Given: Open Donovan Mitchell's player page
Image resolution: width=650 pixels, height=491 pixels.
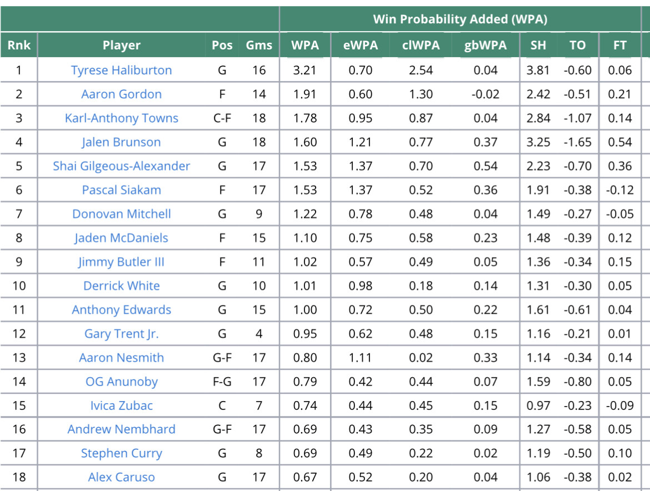Looking at the screenshot, I should point(121,213).
